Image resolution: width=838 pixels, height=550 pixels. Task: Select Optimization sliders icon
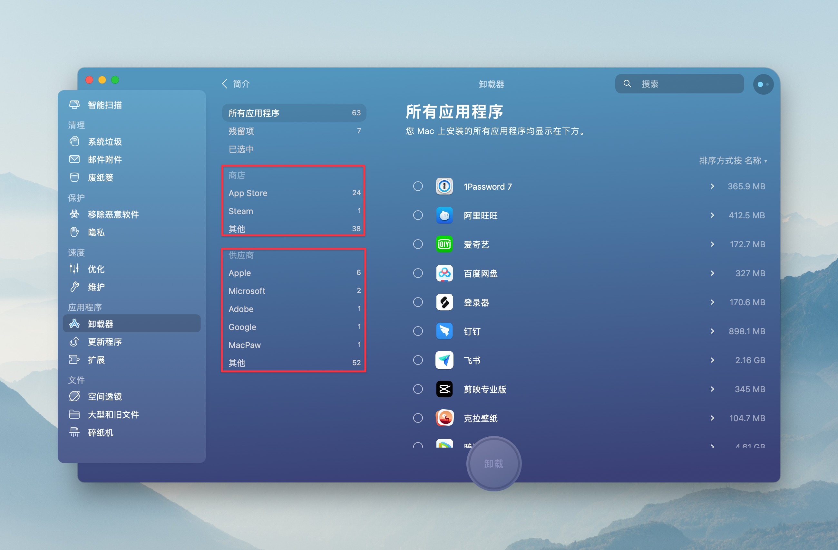tap(74, 269)
